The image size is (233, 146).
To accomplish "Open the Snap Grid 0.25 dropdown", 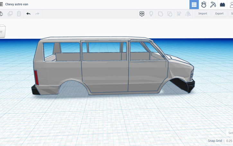I will (x=229, y=141).
